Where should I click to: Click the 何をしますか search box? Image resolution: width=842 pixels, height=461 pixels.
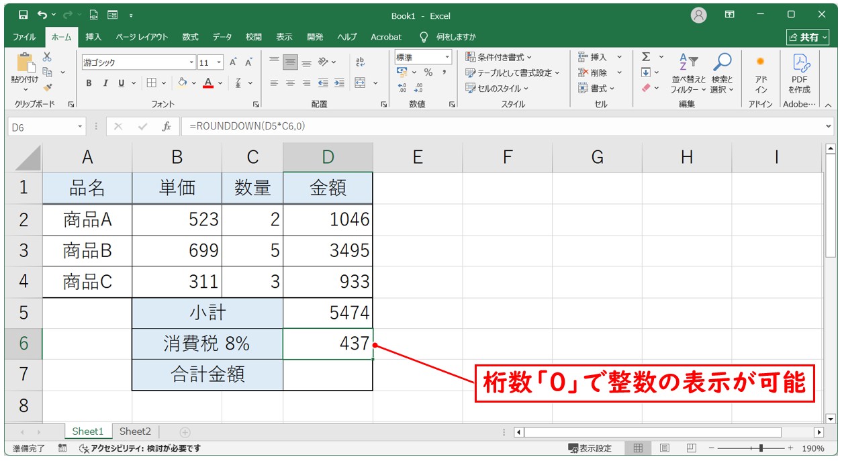coord(448,37)
